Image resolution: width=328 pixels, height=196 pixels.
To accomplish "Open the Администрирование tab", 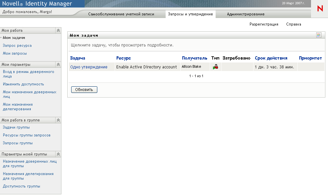I will pyautogui.click(x=246, y=14).
